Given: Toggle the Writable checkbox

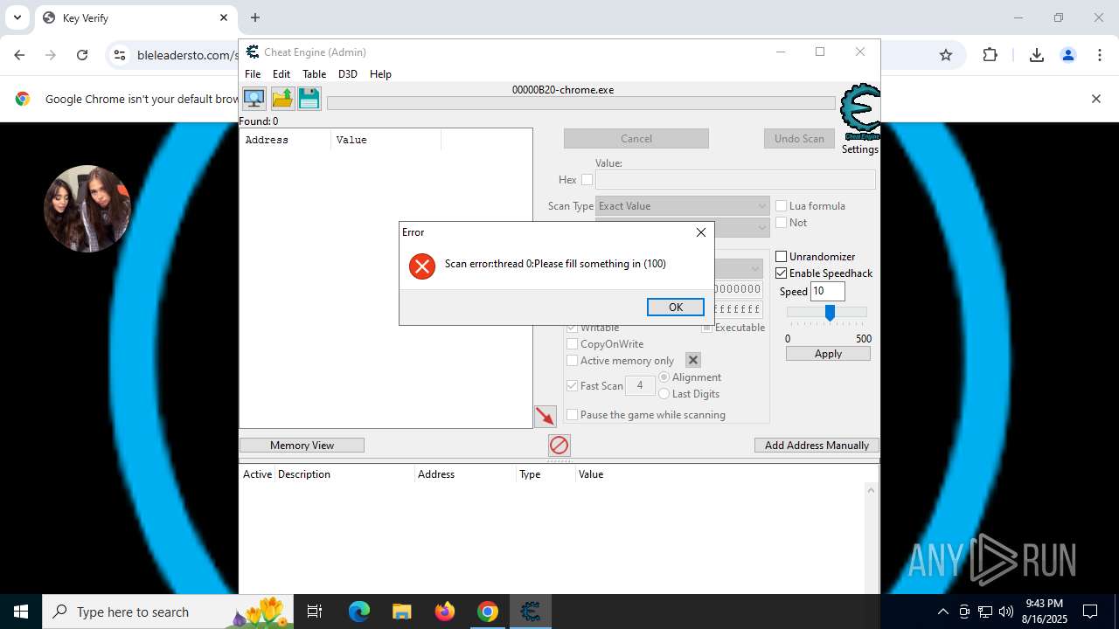Looking at the screenshot, I should (573, 328).
